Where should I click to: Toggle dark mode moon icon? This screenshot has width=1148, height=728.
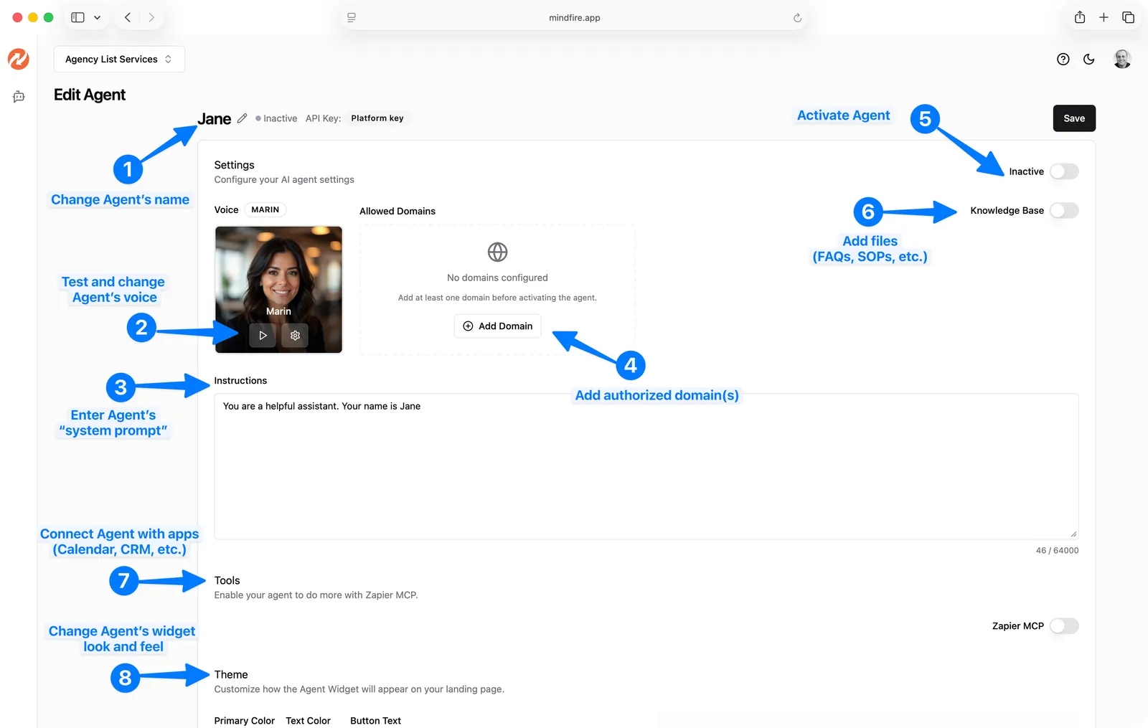(x=1089, y=60)
